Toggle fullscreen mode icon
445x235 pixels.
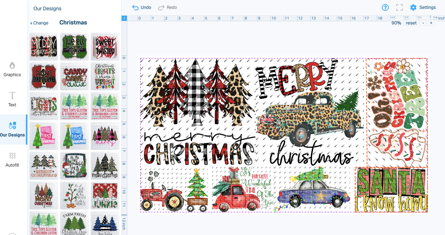coord(400,7)
